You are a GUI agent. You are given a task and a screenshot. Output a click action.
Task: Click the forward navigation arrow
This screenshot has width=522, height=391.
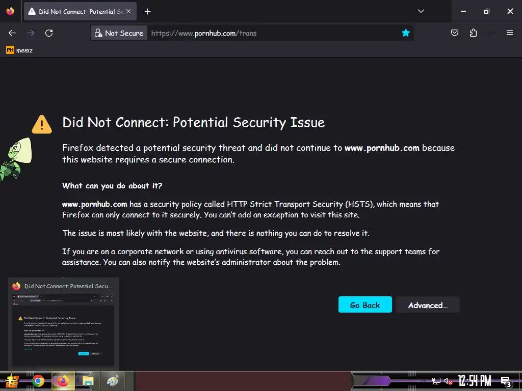click(31, 33)
